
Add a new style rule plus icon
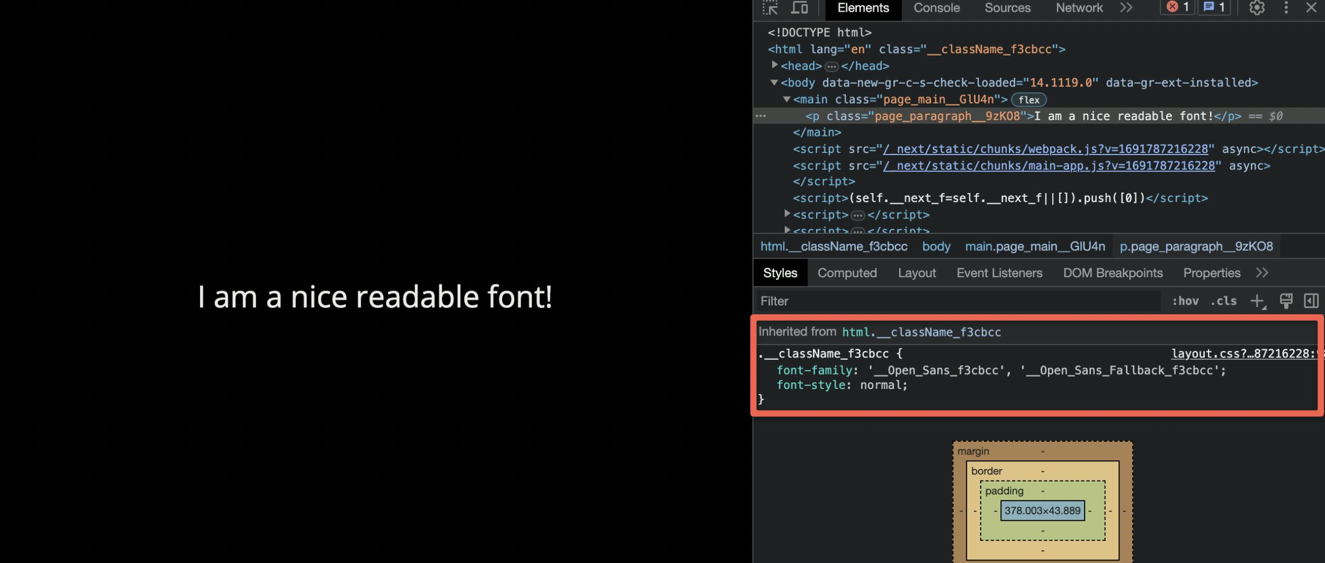click(x=1257, y=301)
